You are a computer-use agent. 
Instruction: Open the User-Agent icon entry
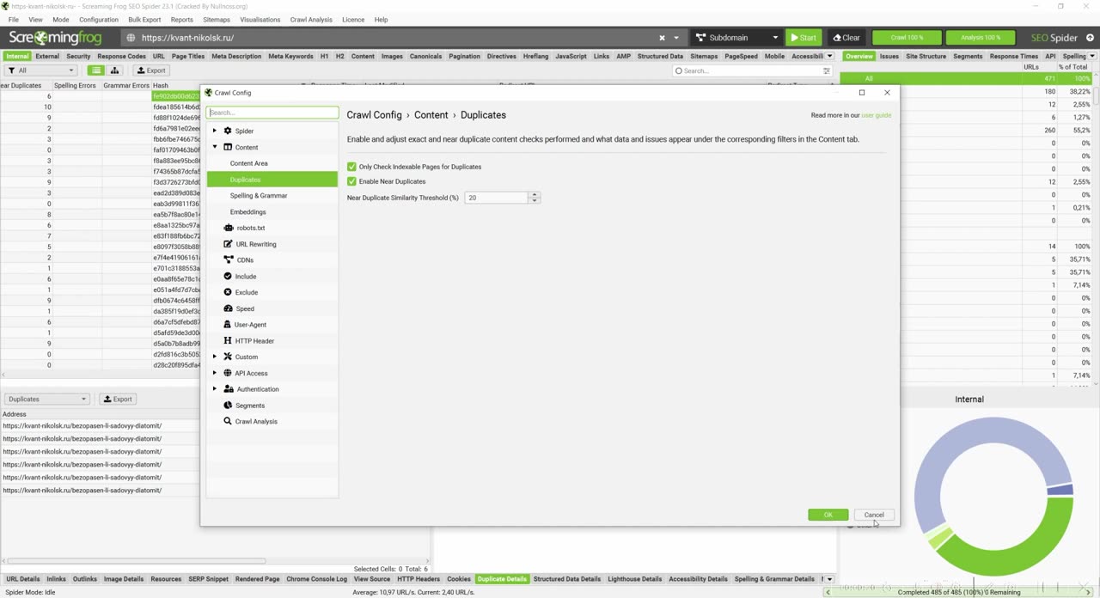(228, 325)
